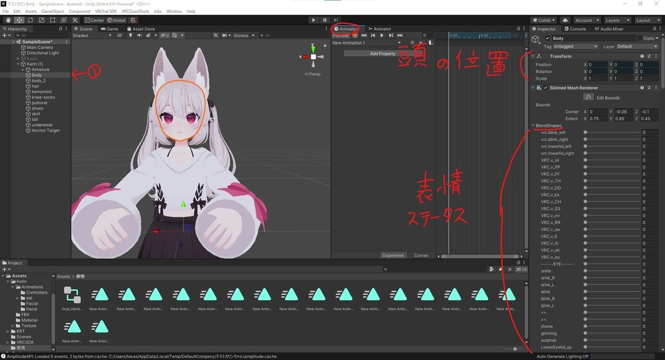665x360 pixels.
Task: Toggle the Static checkbox in the Inspector
Action: [640, 38]
